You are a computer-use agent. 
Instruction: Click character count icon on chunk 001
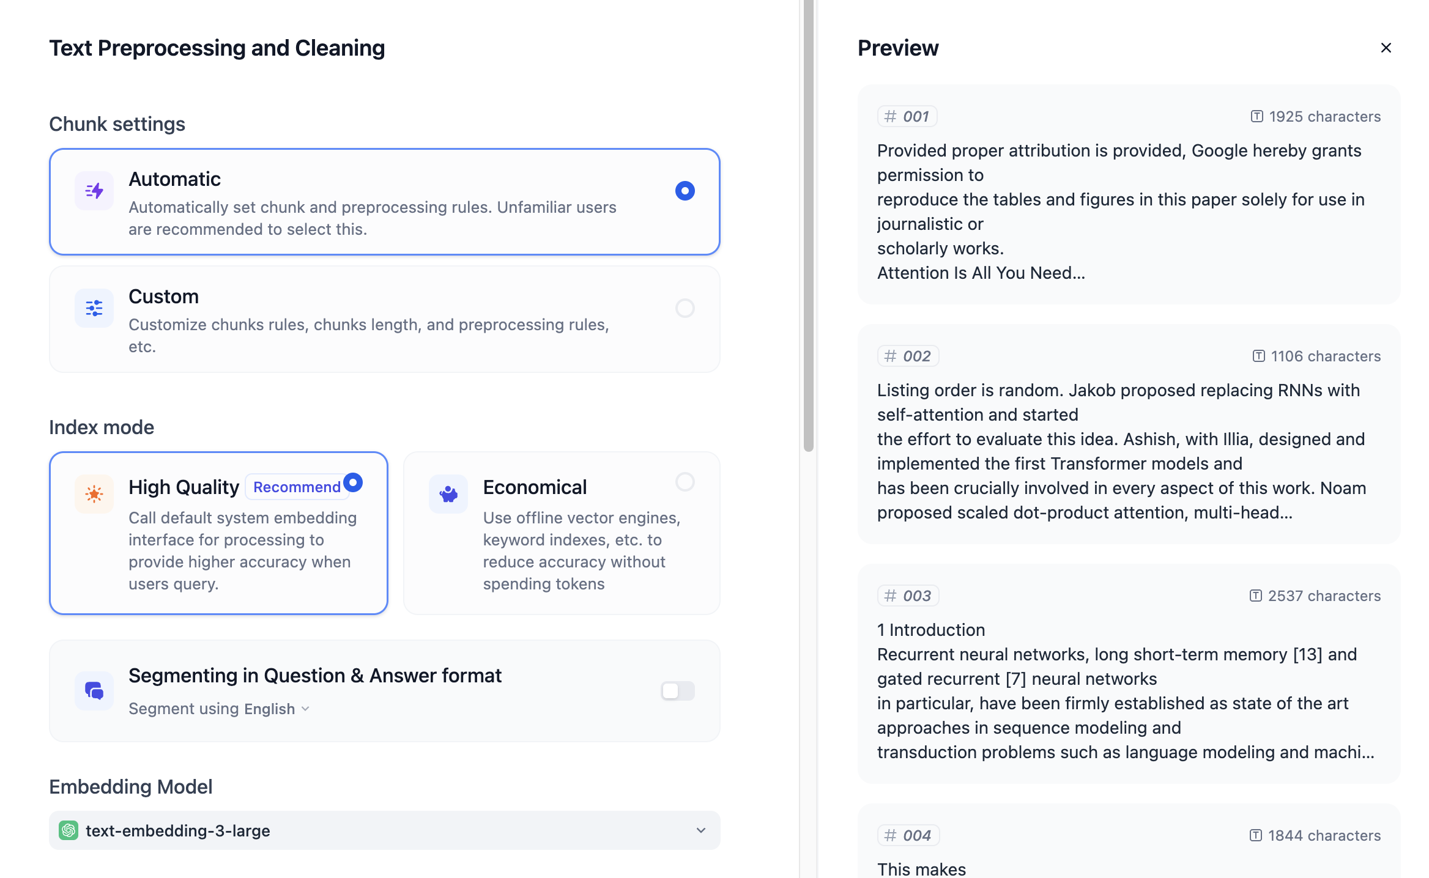click(1256, 116)
